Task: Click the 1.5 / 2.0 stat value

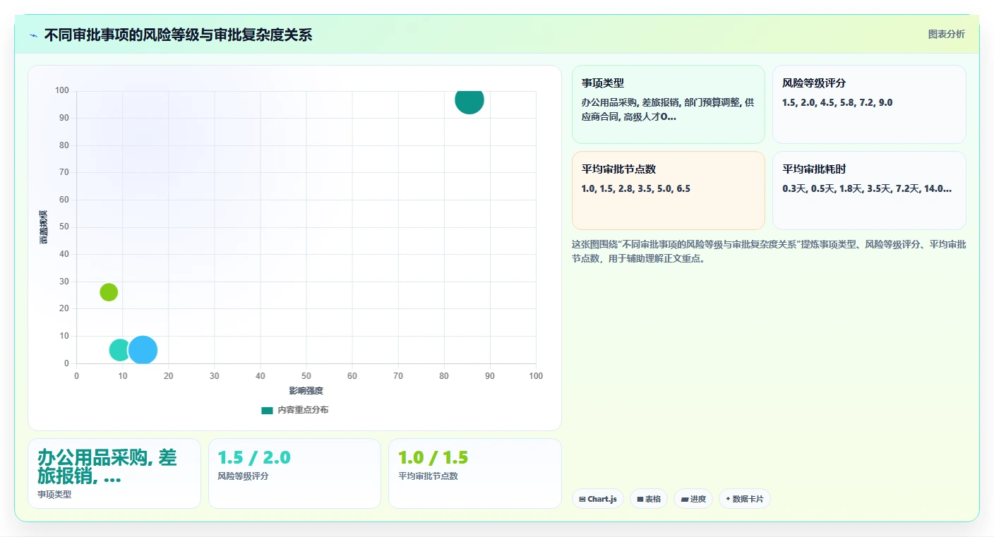Action: coord(254,457)
